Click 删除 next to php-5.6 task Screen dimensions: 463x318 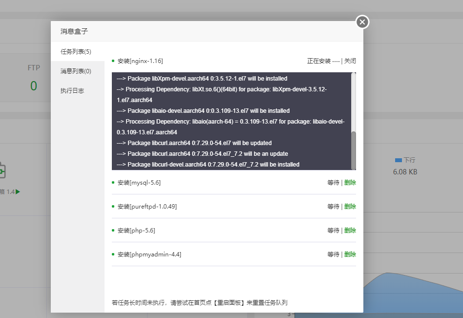point(350,230)
